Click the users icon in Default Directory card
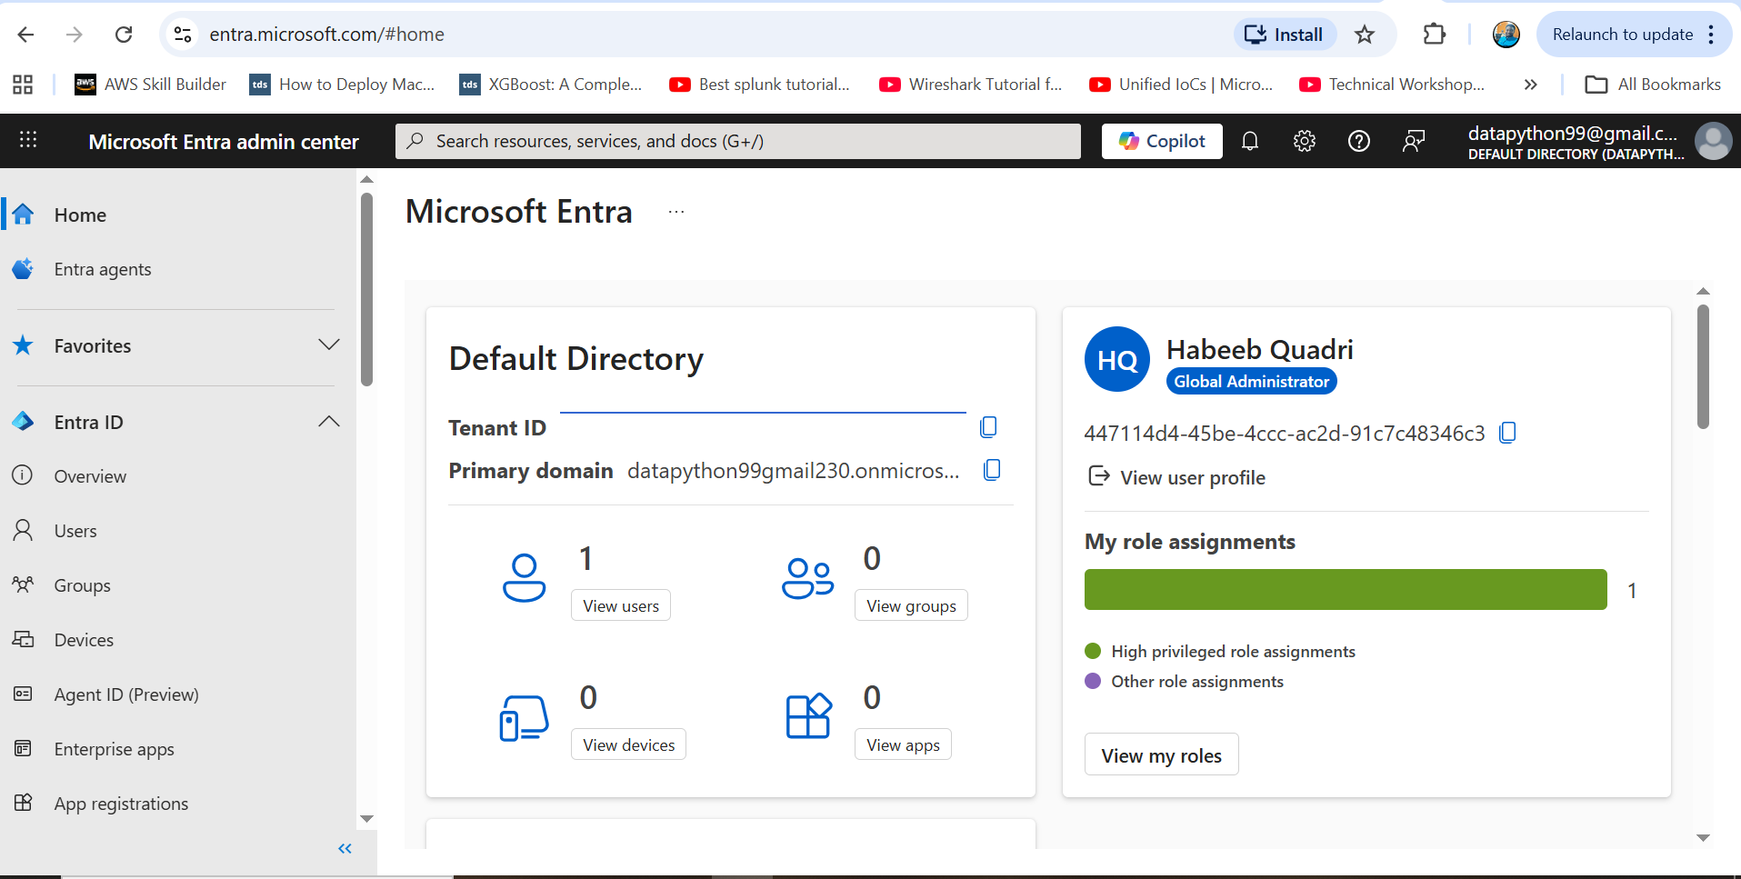1741x879 pixels. (x=525, y=578)
